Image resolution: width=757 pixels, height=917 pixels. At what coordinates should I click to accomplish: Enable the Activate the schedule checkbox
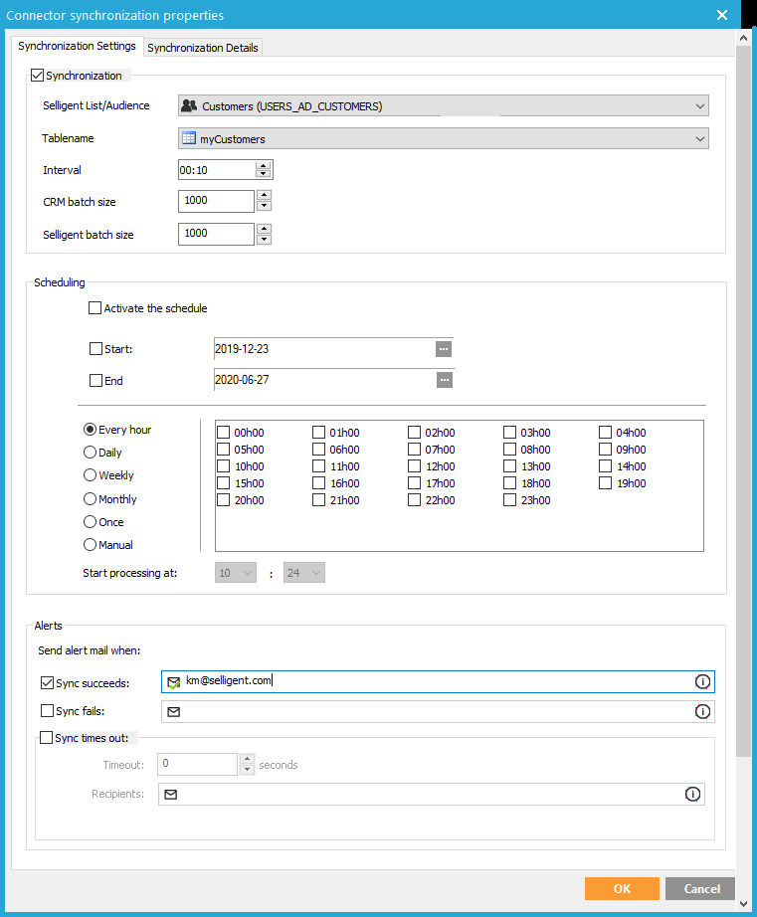(95, 308)
